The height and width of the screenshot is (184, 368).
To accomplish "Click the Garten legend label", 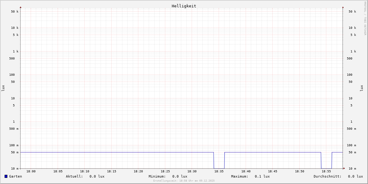I will [15, 176].
